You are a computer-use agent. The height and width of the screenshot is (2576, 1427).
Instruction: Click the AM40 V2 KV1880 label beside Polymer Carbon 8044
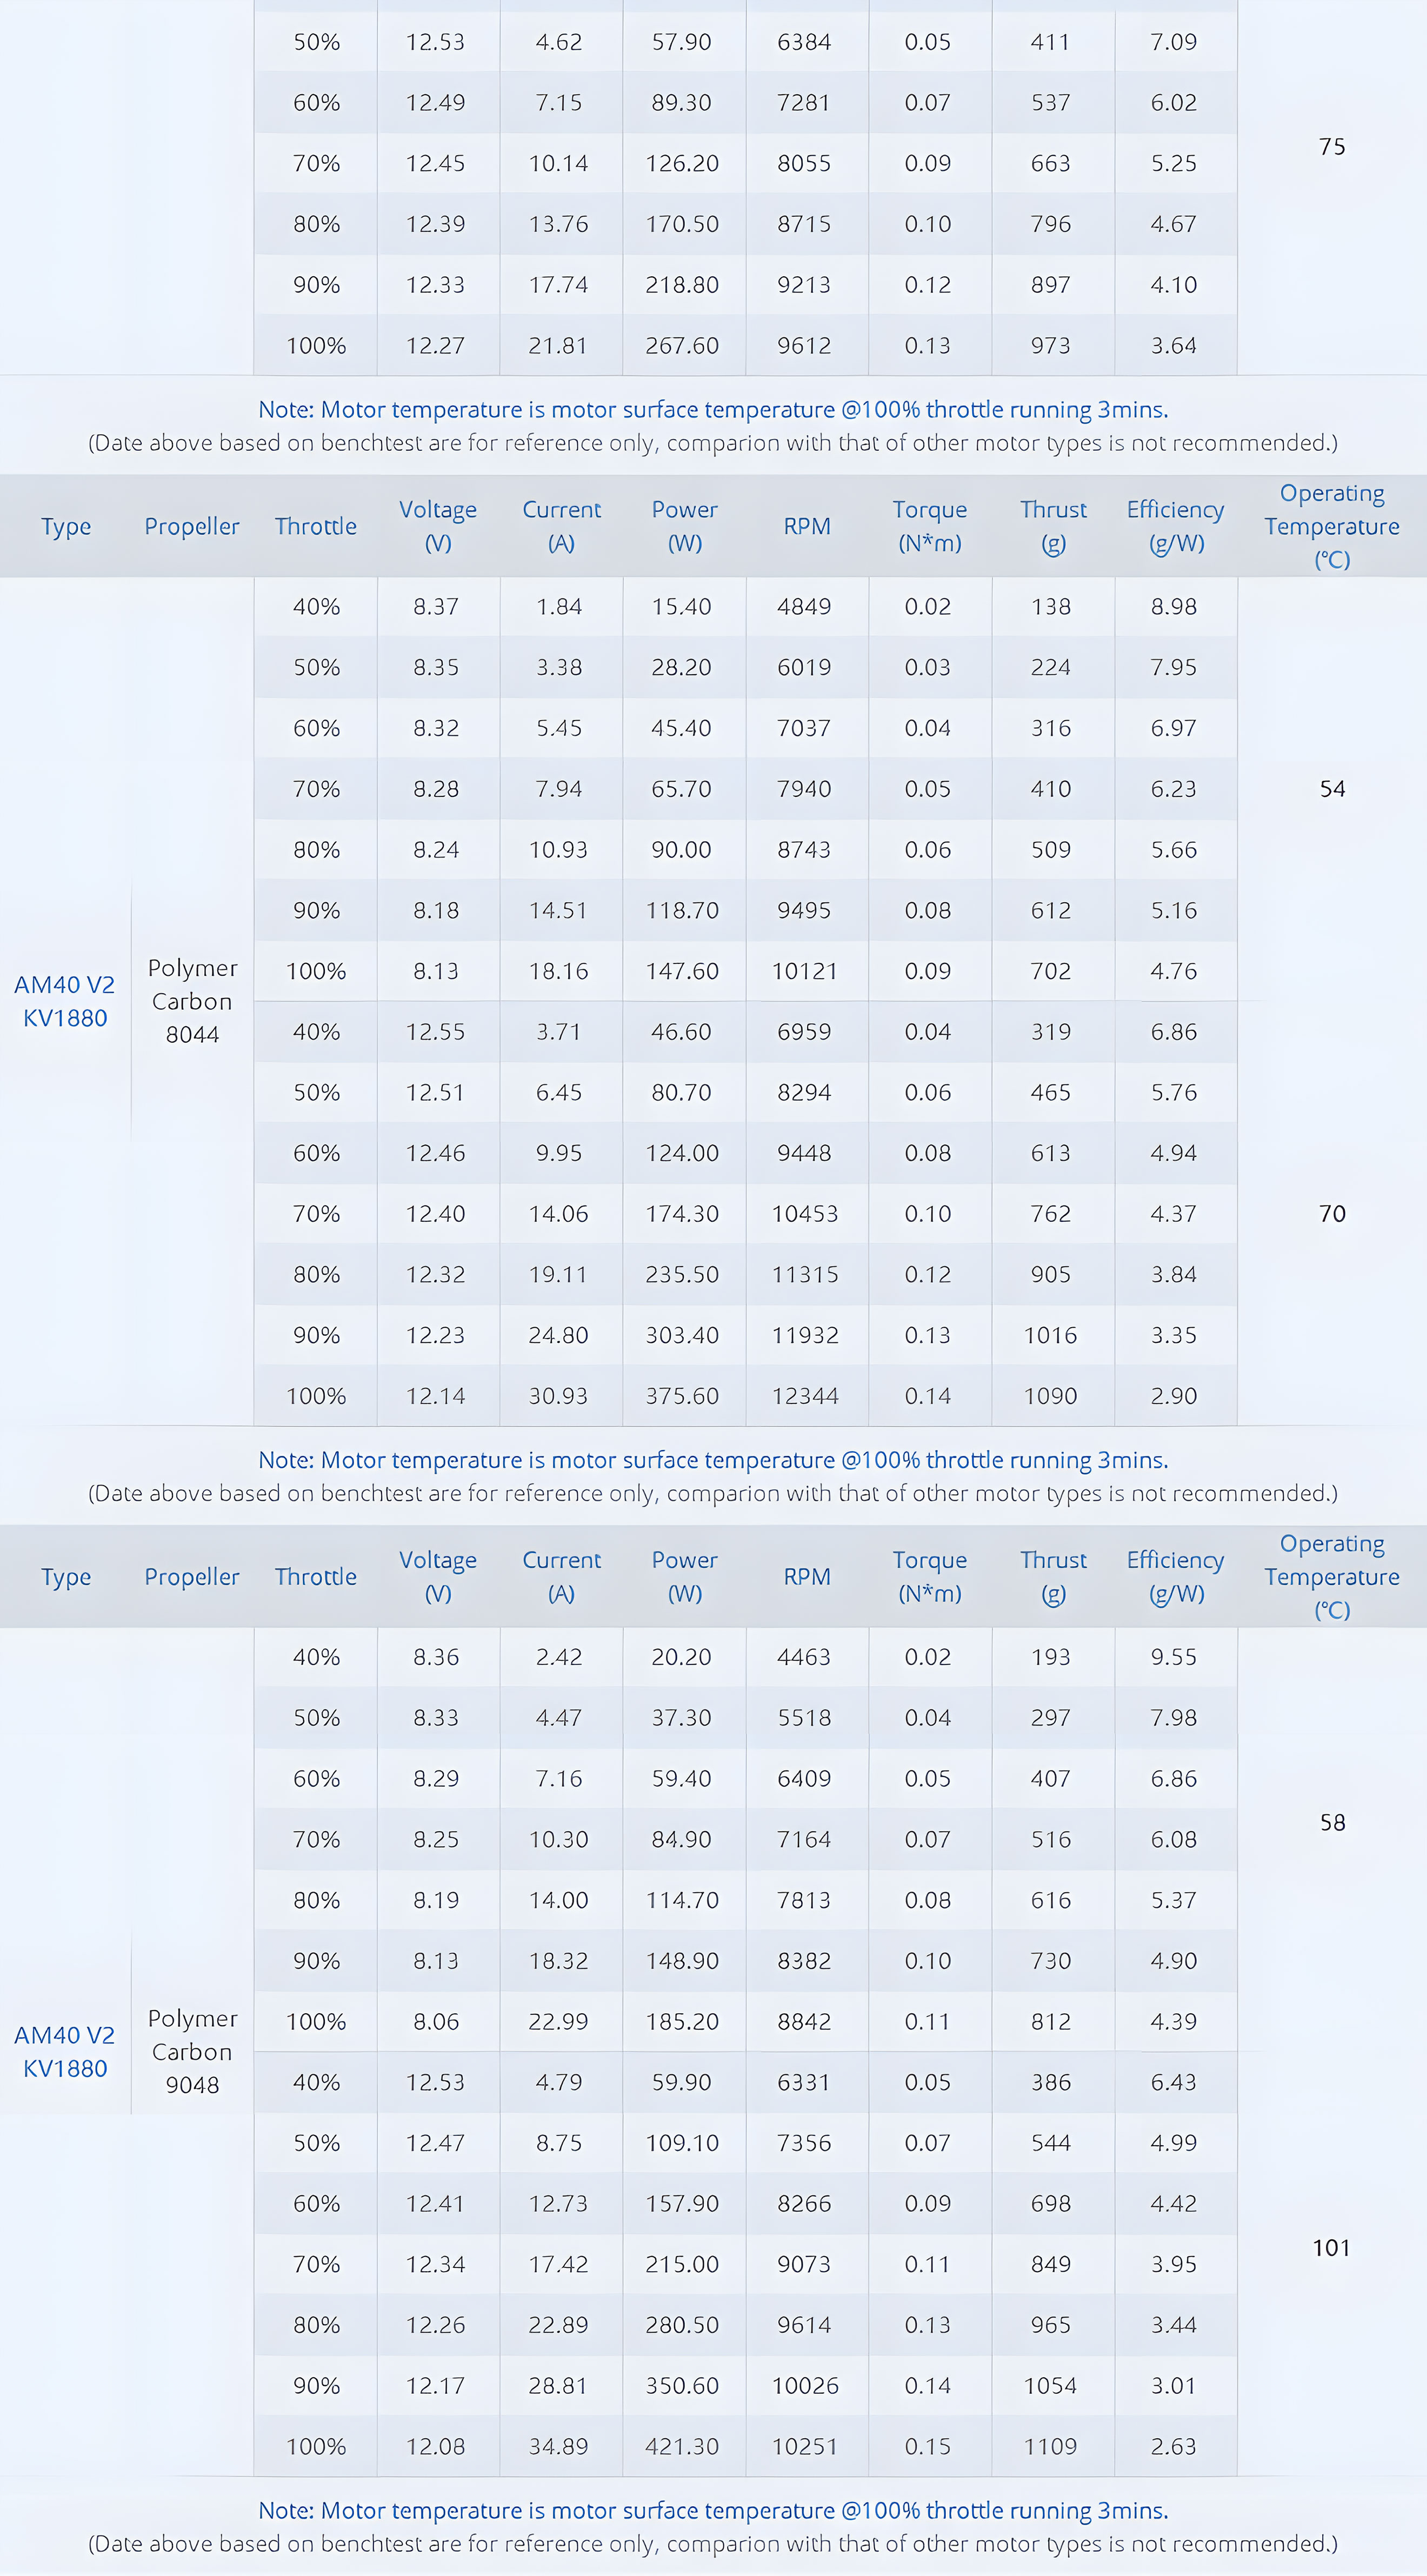click(65, 1001)
